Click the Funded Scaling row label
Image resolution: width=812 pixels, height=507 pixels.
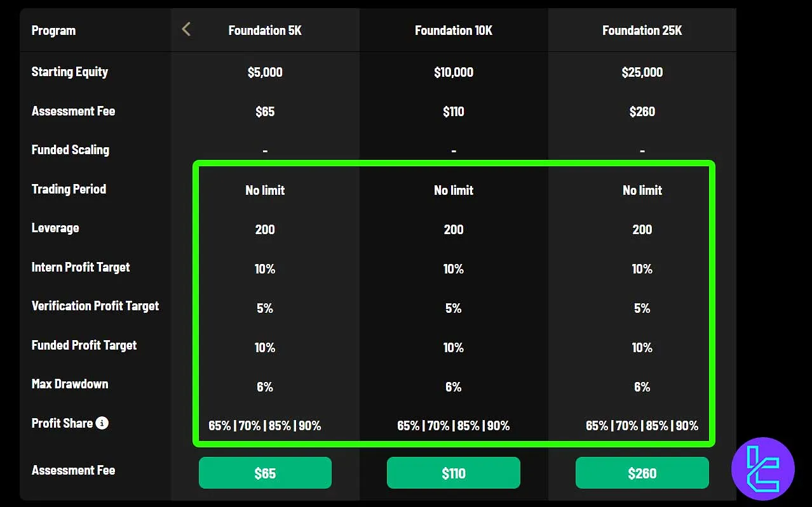click(70, 150)
